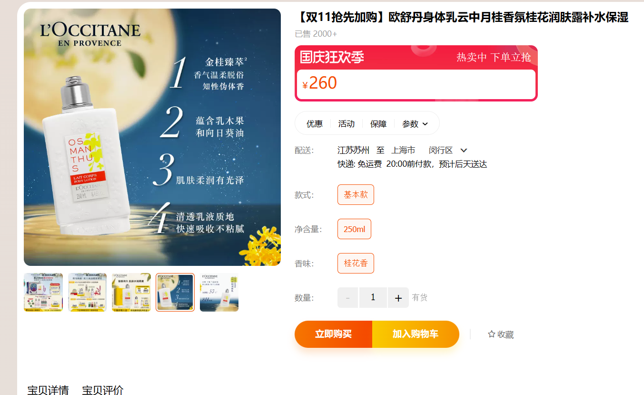Switch to the 宝贝评价 tab
This screenshot has height=395, width=644.
103,390
